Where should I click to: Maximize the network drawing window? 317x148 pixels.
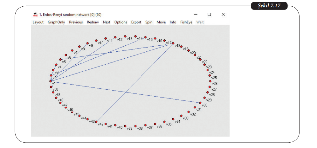click(x=209, y=14)
